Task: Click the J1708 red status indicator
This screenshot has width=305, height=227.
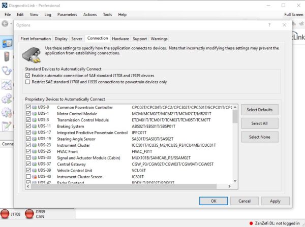Action: click(5, 214)
